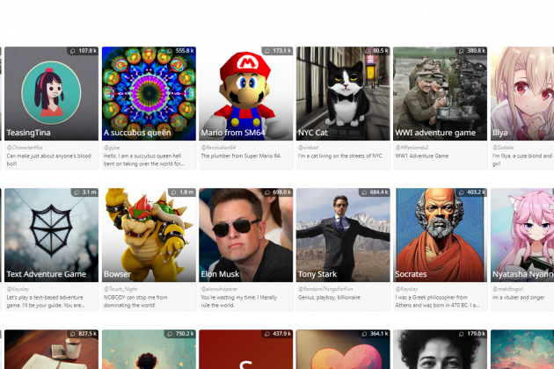Go to @RandomThingsForFun creator profile
554x369 pixels.
click(328, 288)
